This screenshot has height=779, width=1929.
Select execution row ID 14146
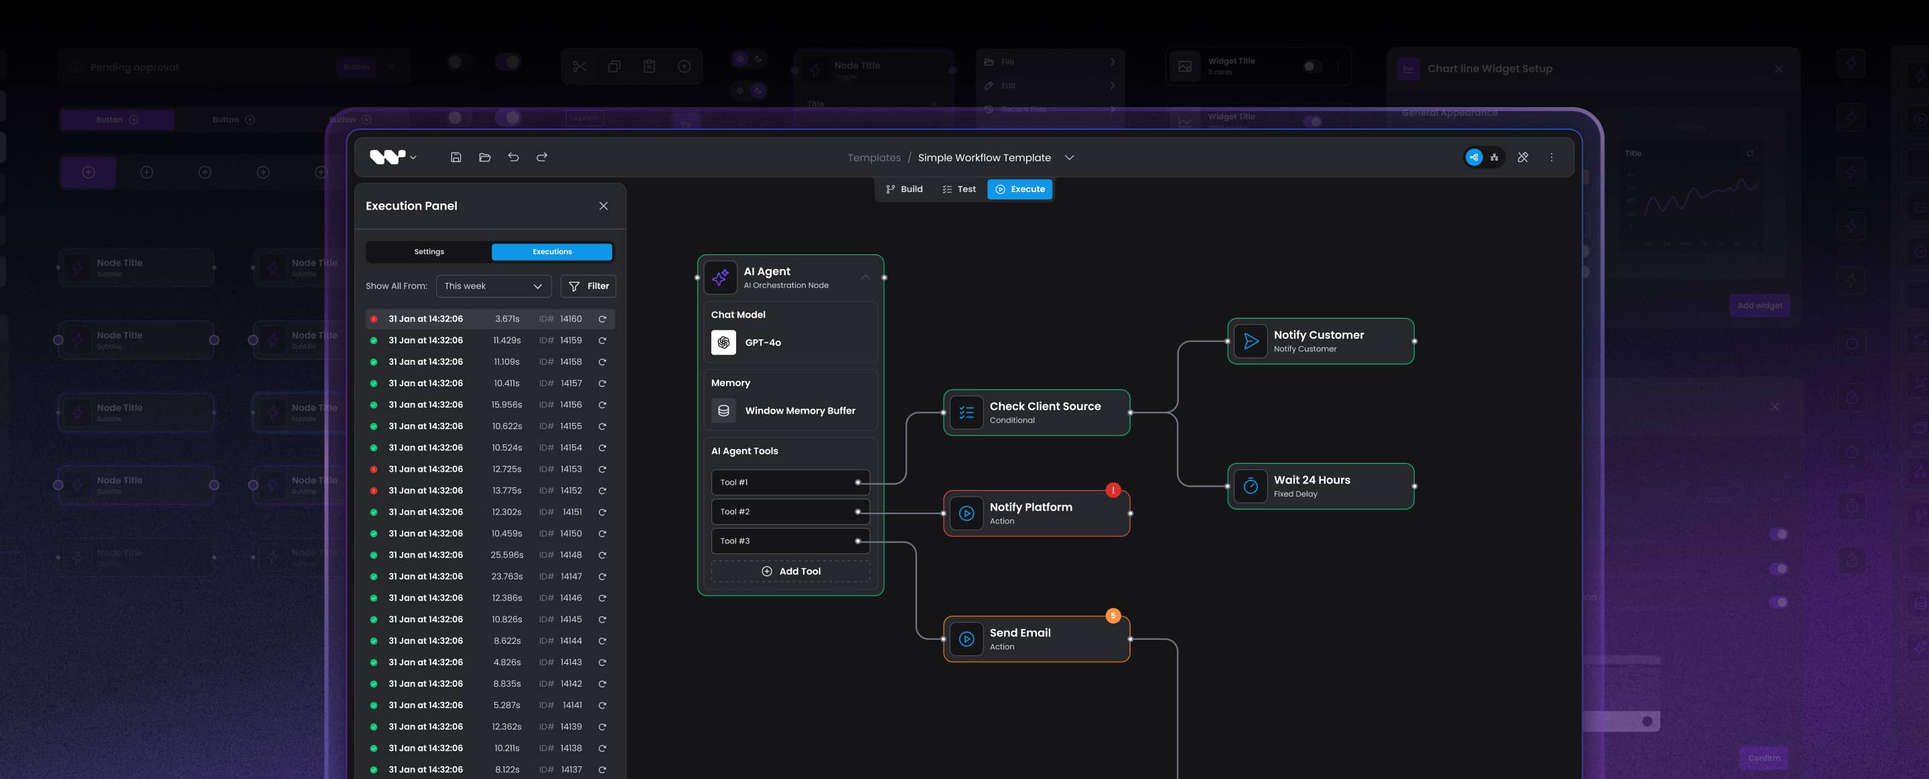click(x=490, y=598)
